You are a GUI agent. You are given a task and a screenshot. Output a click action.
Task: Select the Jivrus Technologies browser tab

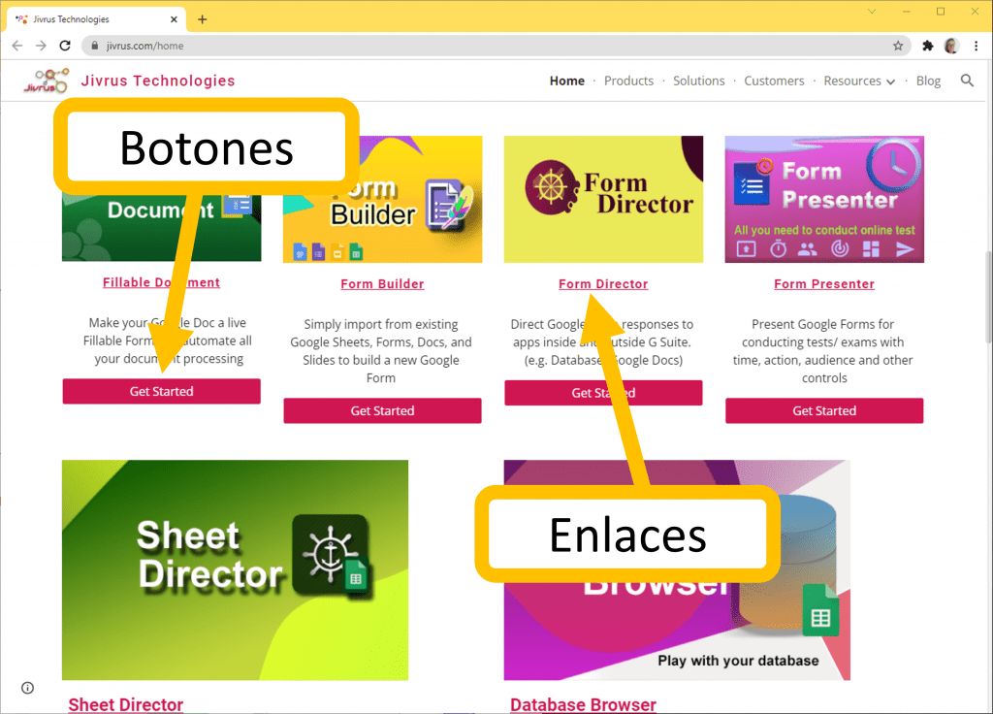tap(96, 19)
